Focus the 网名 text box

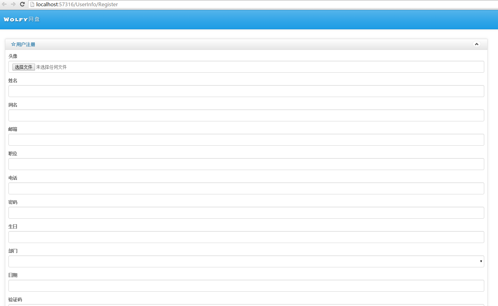click(246, 115)
